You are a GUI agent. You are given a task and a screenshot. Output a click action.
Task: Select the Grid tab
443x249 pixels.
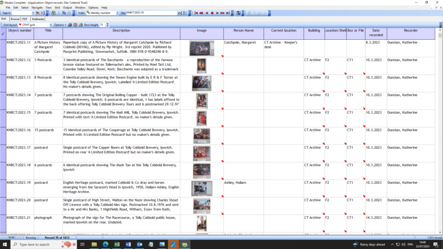point(3,19)
